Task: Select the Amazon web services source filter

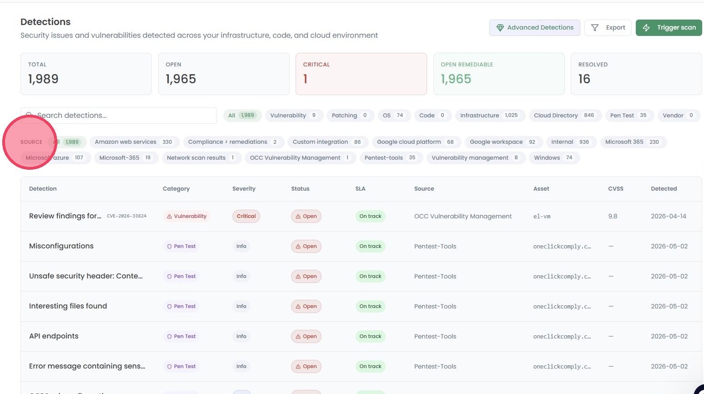Action: (x=134, y=142)
